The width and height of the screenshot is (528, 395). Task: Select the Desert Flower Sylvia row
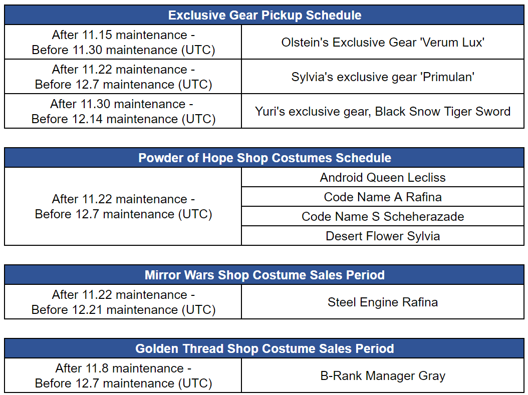[x=383, y=236]
